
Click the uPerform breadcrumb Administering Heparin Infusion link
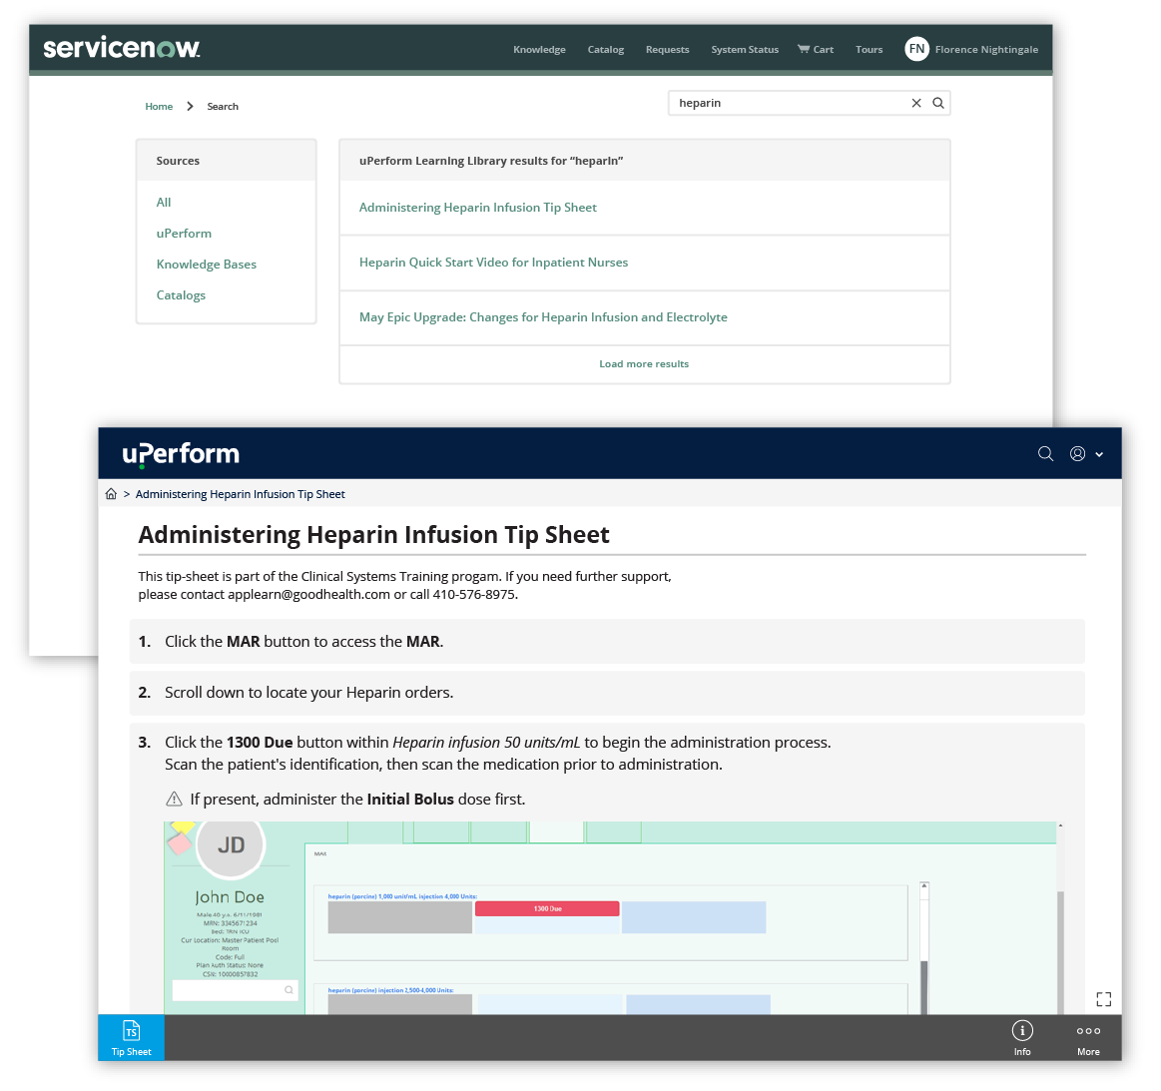[x=240, y=494]
